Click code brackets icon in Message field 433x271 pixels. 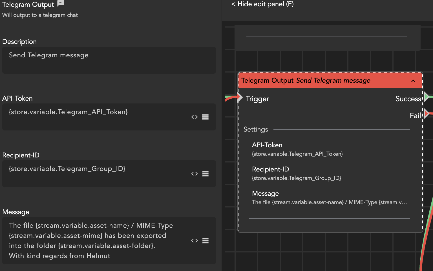[x=194, y=241]
